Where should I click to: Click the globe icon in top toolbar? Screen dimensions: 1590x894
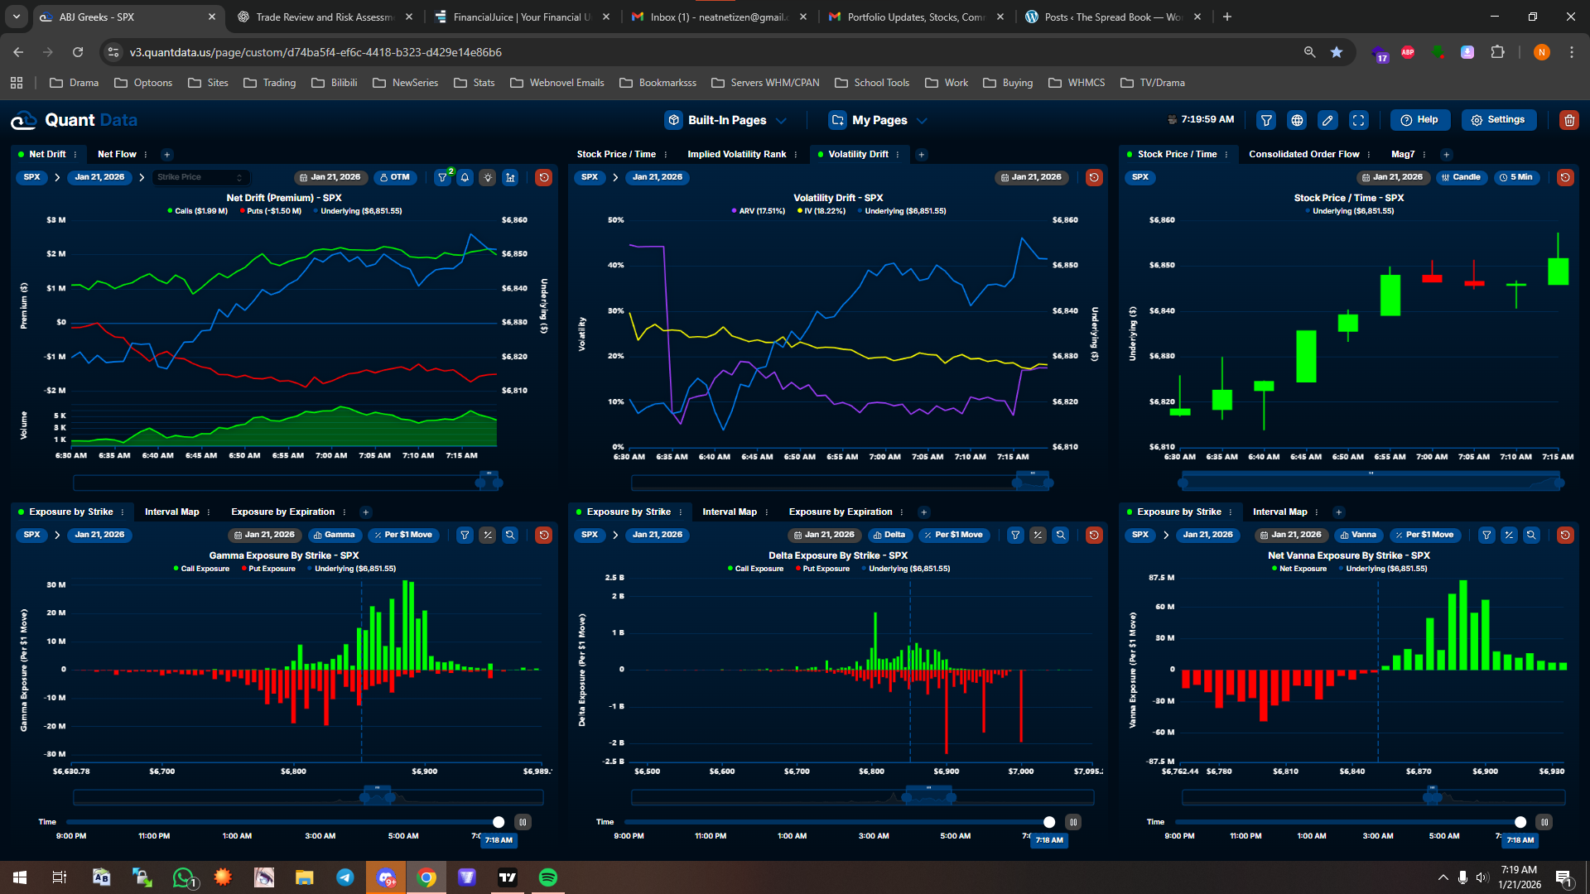coord(1297,120)
